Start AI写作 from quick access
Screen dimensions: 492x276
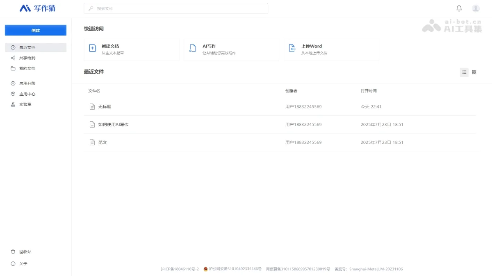click(231, 50)
